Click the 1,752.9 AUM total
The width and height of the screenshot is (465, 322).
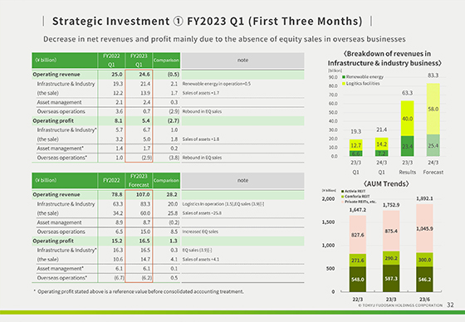pos(391,205)
